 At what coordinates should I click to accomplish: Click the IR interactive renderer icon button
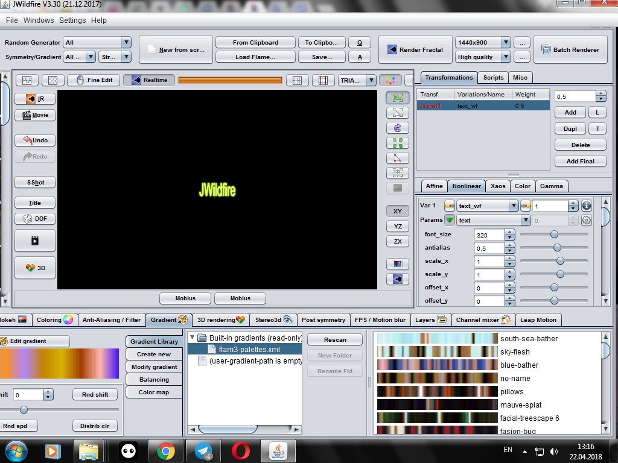(34, 99)
